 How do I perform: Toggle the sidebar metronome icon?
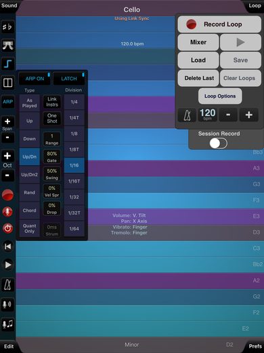point(7,284)
